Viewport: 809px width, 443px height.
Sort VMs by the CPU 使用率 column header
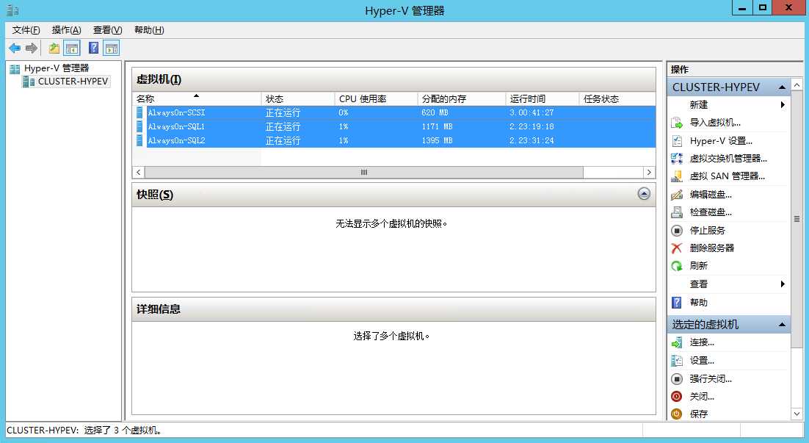click(376, 98)
